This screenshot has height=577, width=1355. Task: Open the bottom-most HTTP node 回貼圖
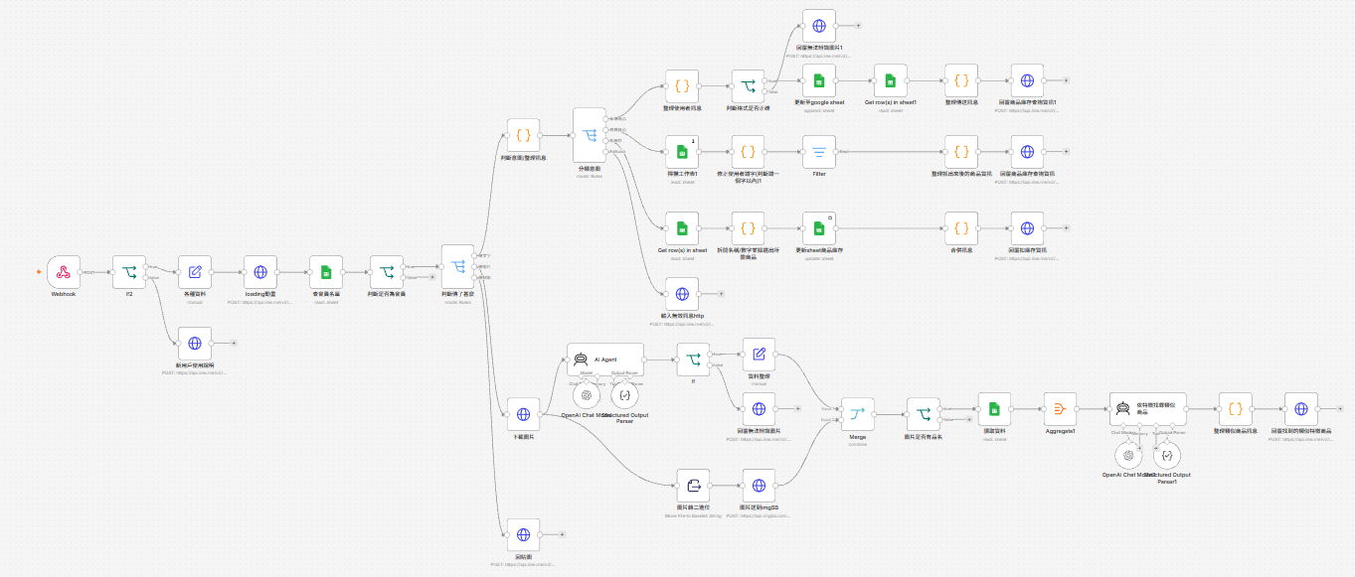[523, 534]
